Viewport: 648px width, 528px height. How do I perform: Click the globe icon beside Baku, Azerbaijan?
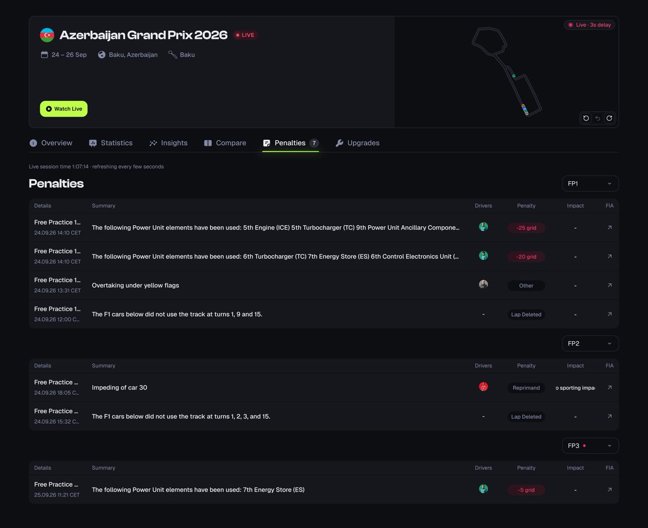click(102, 55)
